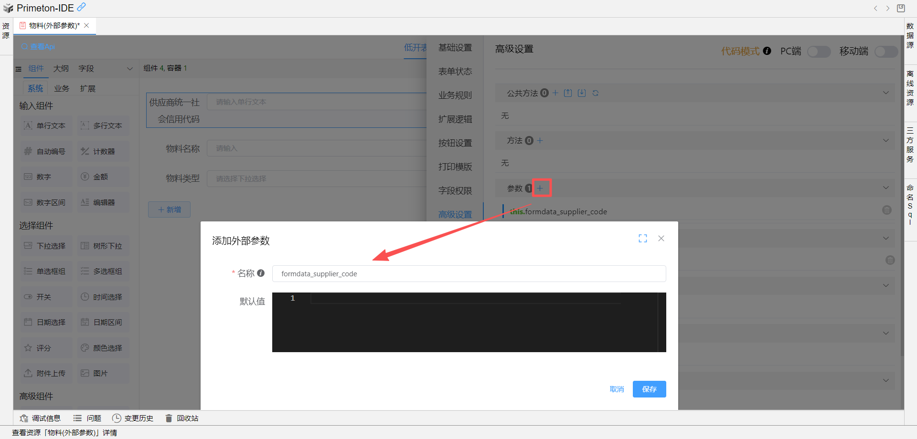917x439 pixels.
Task: Toggle the 移动端 code mode switch
Action: pyautogui.click(x=885, y=52)
